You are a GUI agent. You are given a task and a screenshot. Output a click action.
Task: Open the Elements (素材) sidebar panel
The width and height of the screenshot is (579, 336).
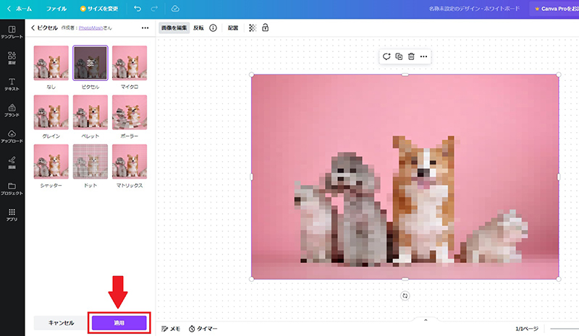12,58
